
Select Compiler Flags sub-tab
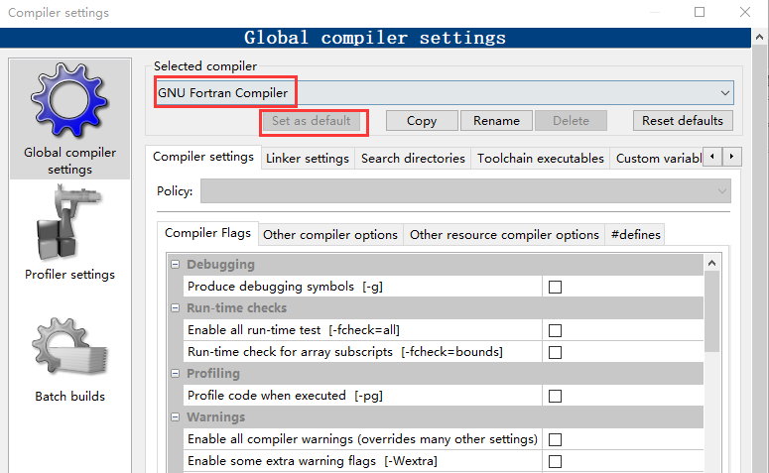tap(207, 233)
